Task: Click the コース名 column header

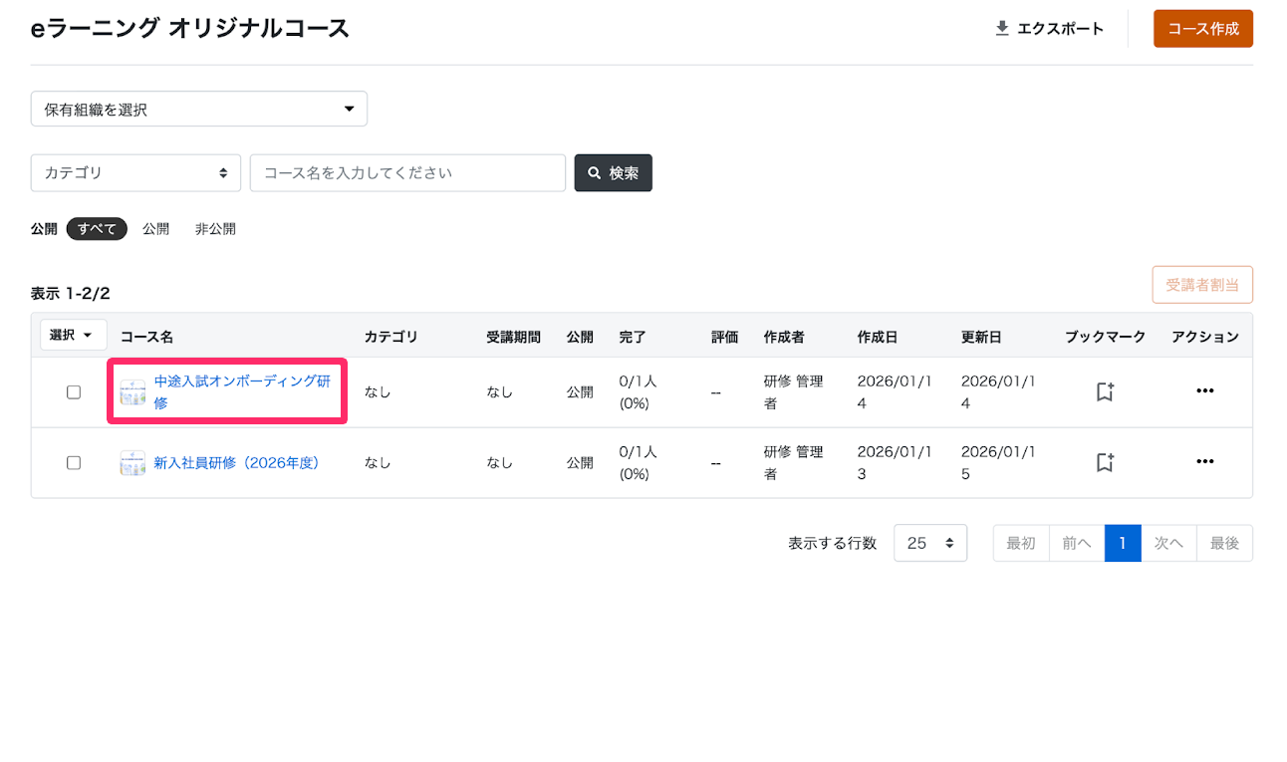Action: click(146, 337)
